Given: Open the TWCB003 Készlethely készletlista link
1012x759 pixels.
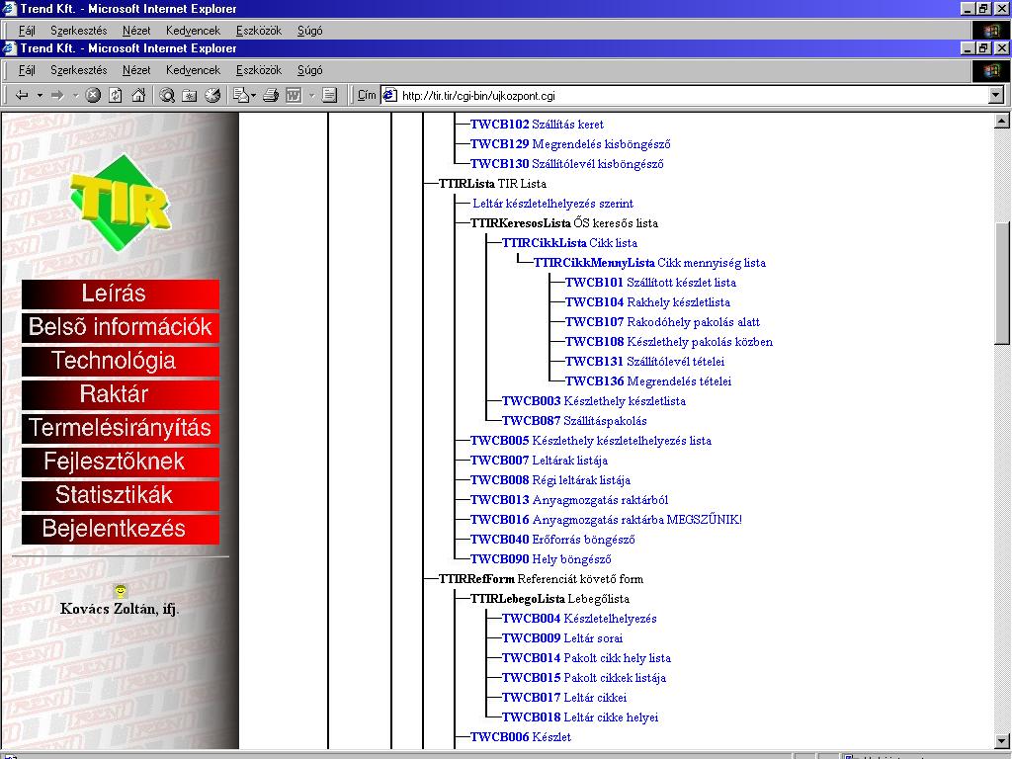Looking at the screenshot, I should coord(594,401).
